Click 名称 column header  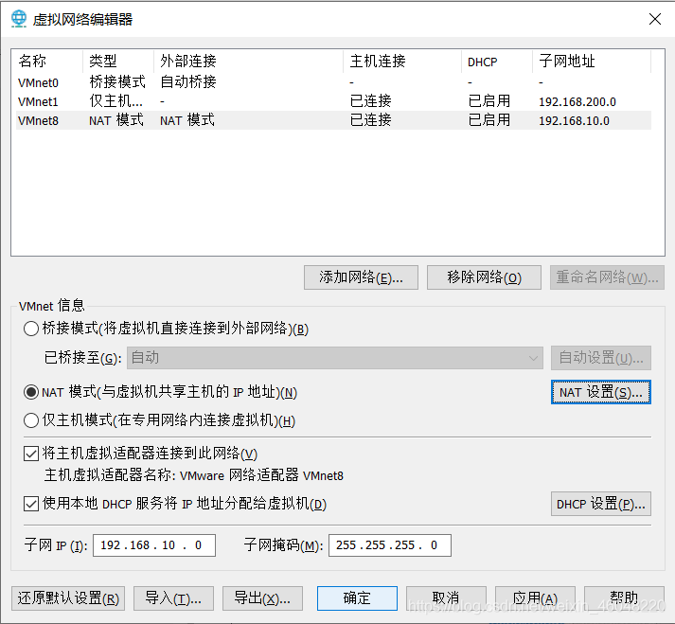click(47, 62)
